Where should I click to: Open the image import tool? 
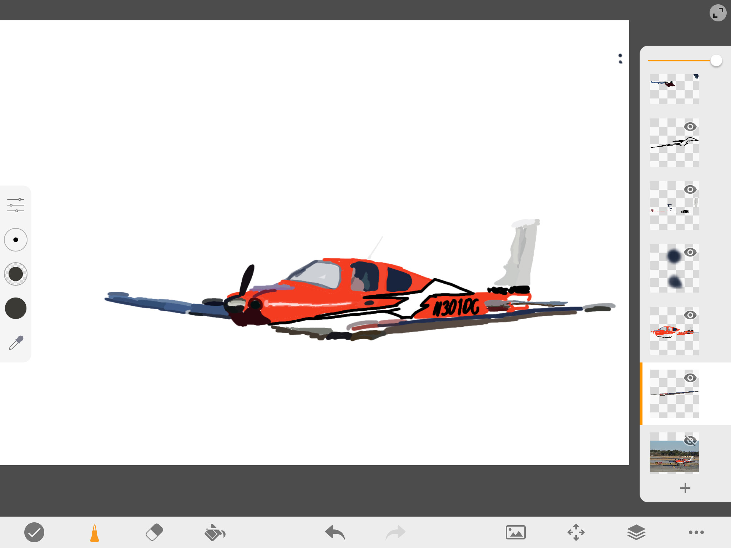pos(515,532)
